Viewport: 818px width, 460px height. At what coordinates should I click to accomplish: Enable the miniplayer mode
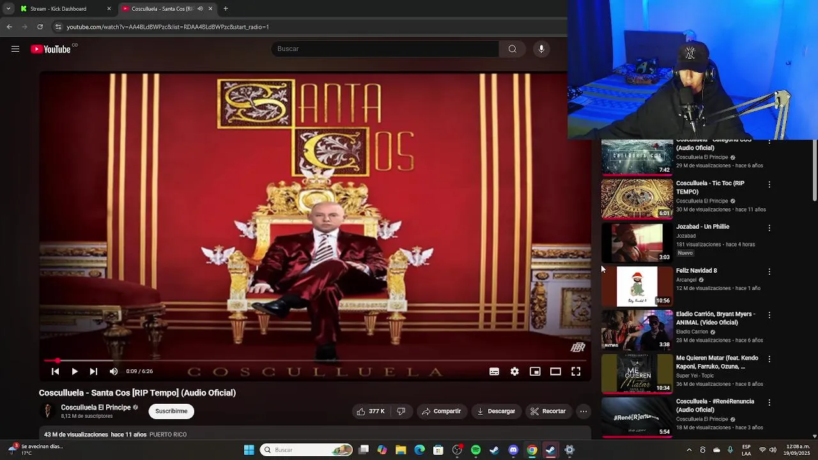pos(535,371)
